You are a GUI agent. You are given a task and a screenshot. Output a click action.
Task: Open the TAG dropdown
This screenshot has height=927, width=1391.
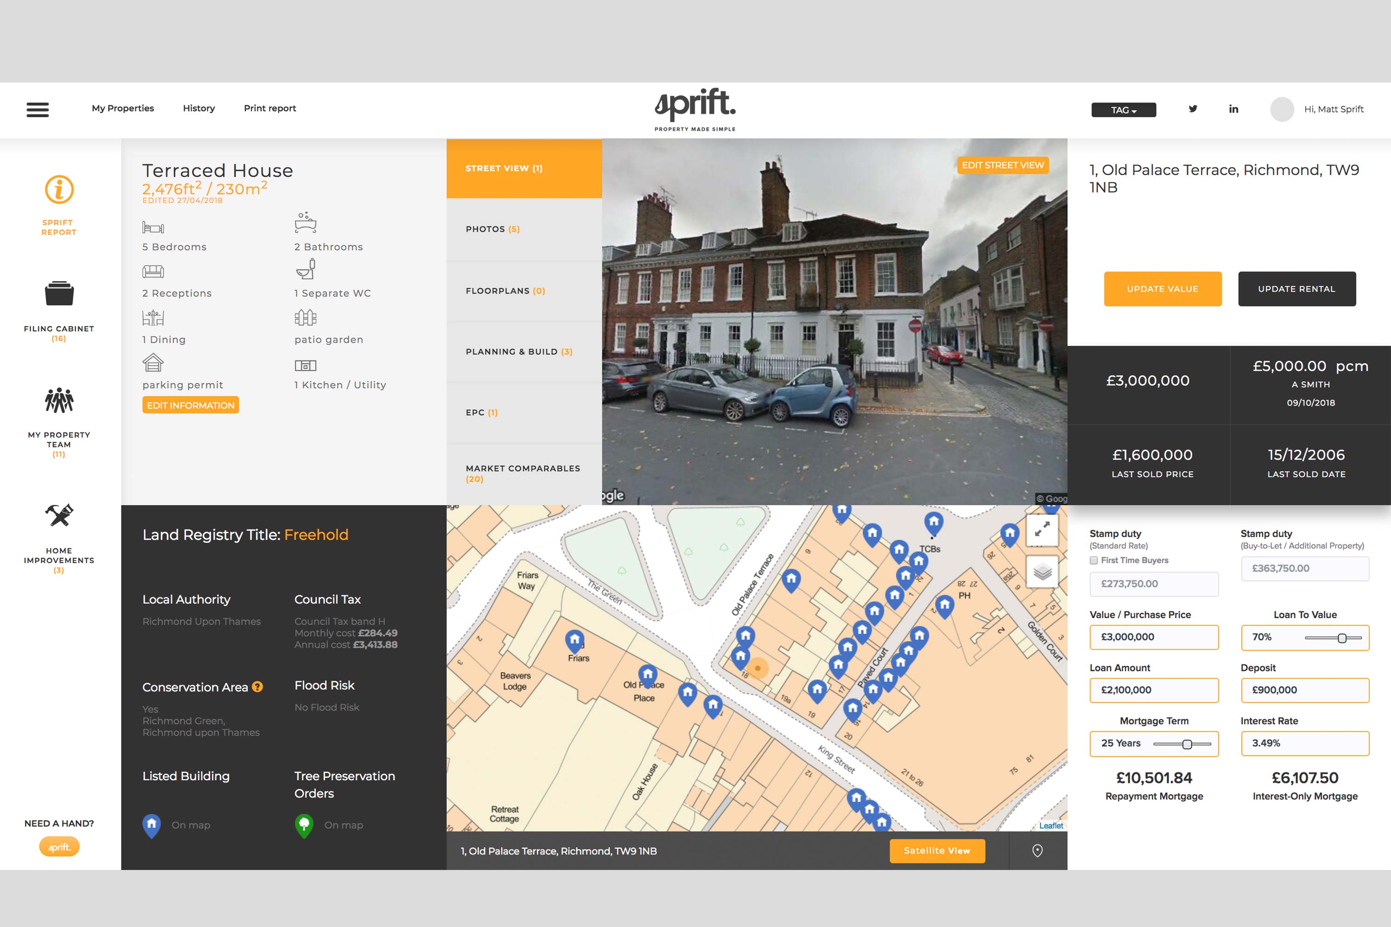coord(1123,110)
